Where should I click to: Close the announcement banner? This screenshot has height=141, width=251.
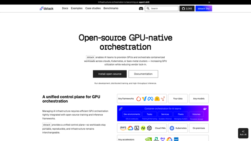coord(209,2)
